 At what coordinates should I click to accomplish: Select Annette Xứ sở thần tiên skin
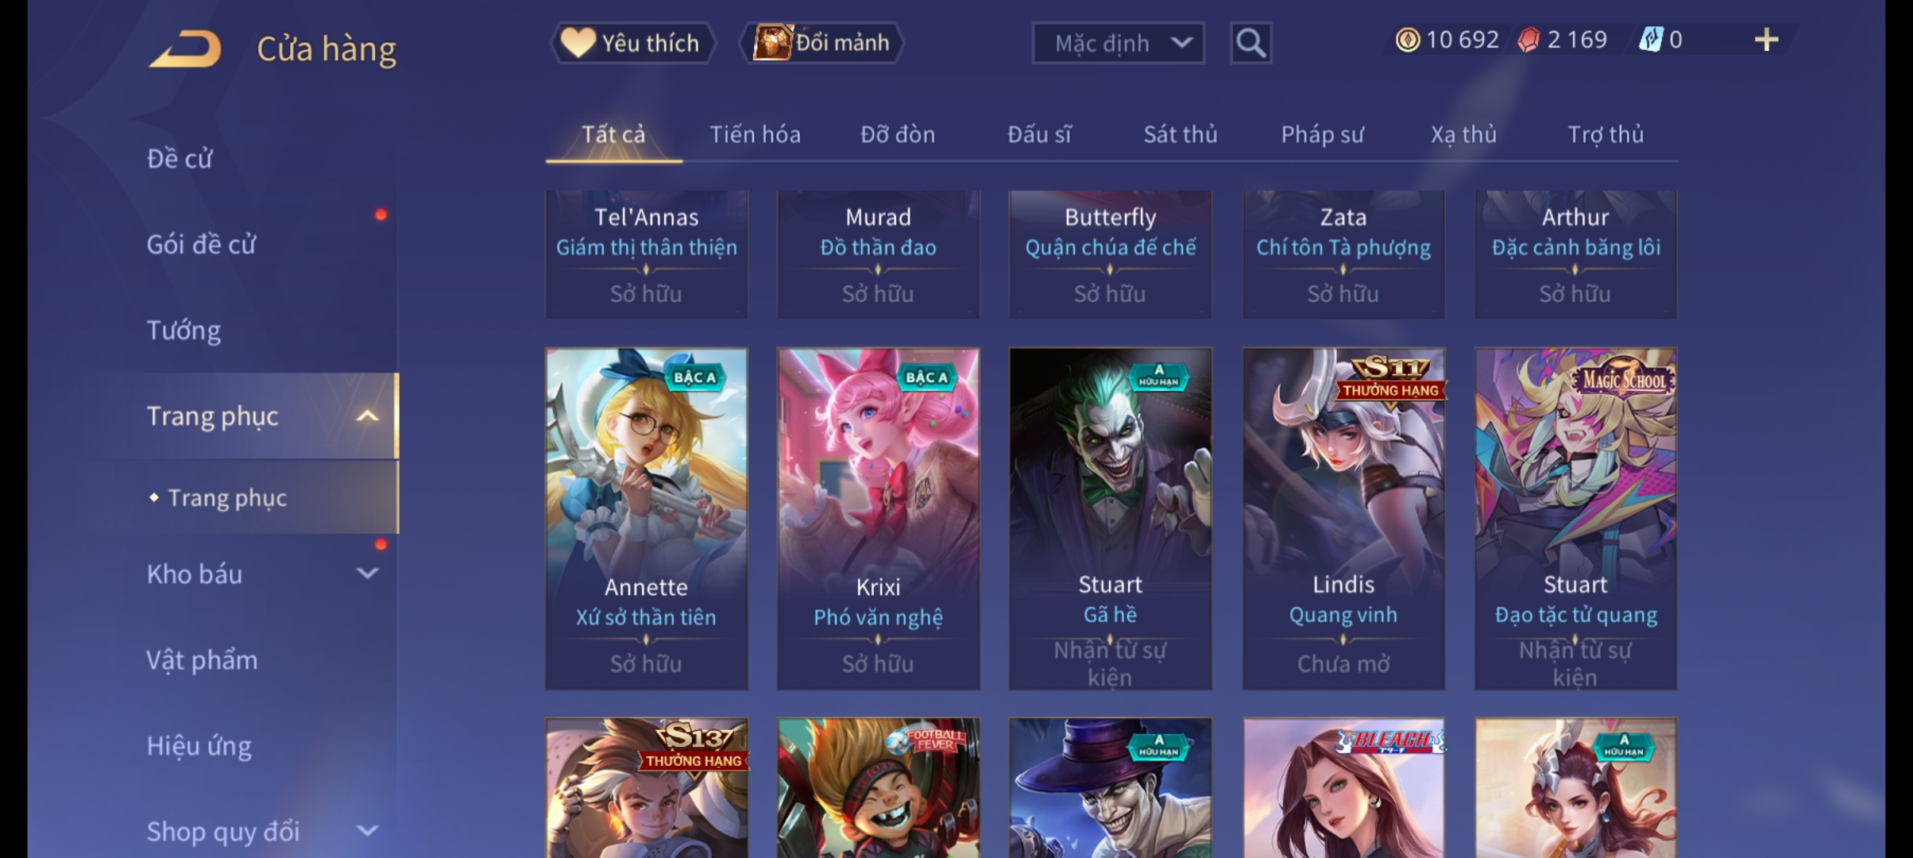point(646,518)
